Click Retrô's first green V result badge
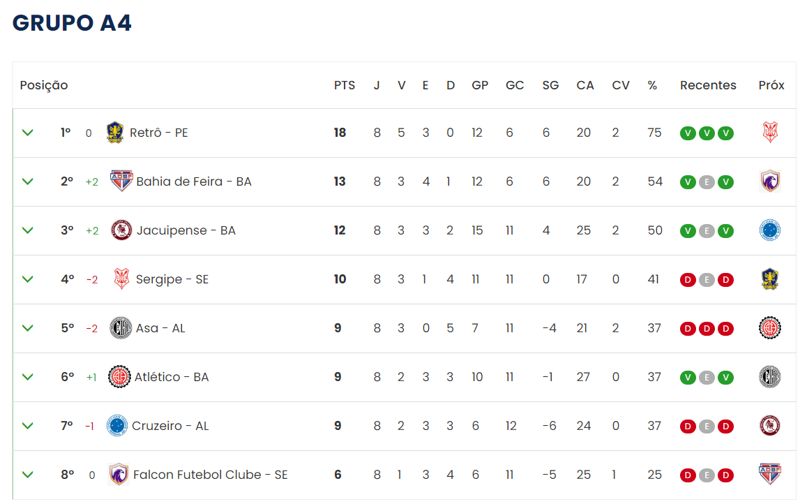The image size is (807, 504). coord(688,133)
